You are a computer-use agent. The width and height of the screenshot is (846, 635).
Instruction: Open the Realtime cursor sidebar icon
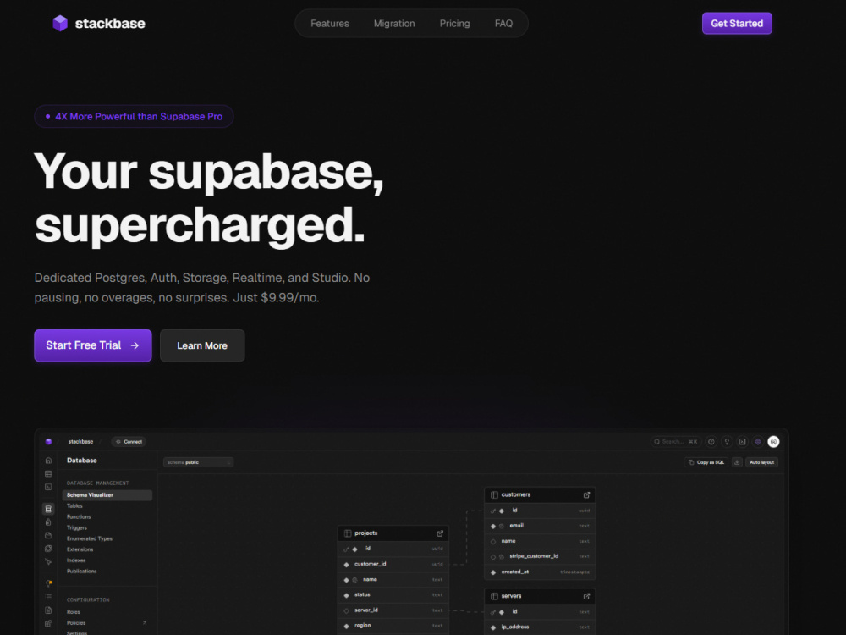(x=48, y=561)
